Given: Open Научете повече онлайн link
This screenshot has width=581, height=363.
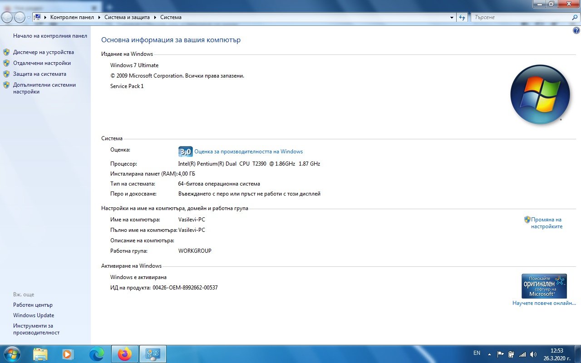Looking at the screenshot, I should coord(544,303).
